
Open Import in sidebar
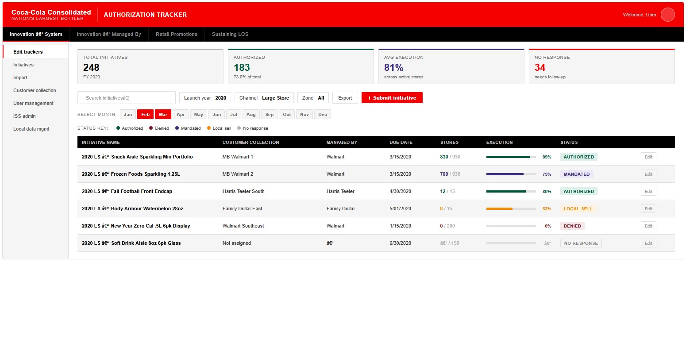pyautogui.click(x=35, y=77)
